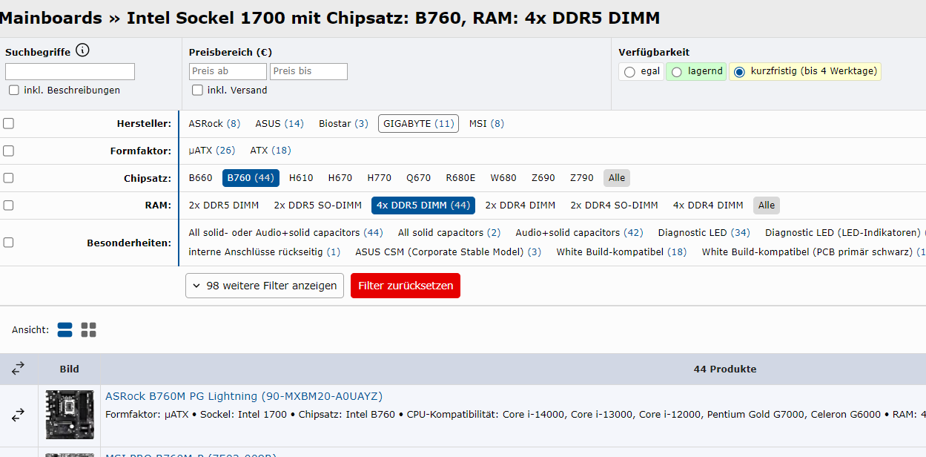Switch to list view icon
Screen dimensions: 926x457
point(65,330)
